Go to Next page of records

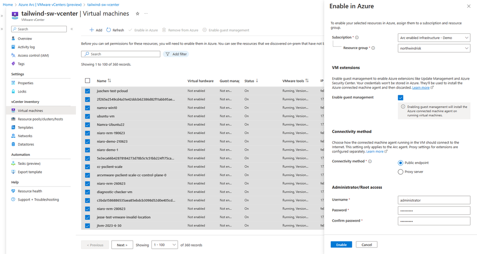(122, 245)
